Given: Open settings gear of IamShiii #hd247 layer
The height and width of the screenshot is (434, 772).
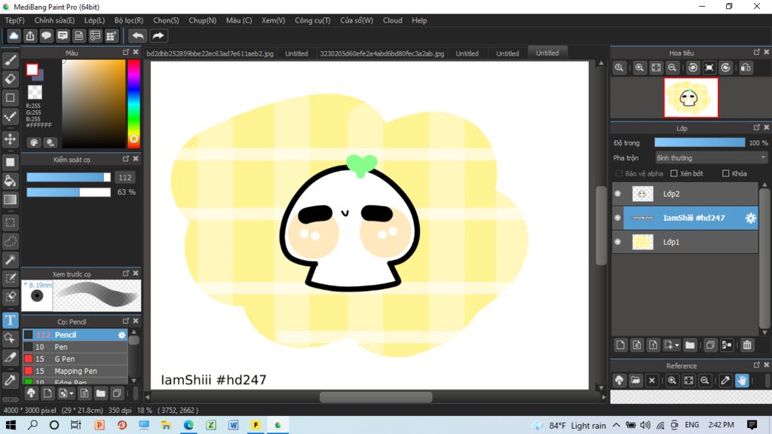Looking at the screenshot, I should point(750,218).
